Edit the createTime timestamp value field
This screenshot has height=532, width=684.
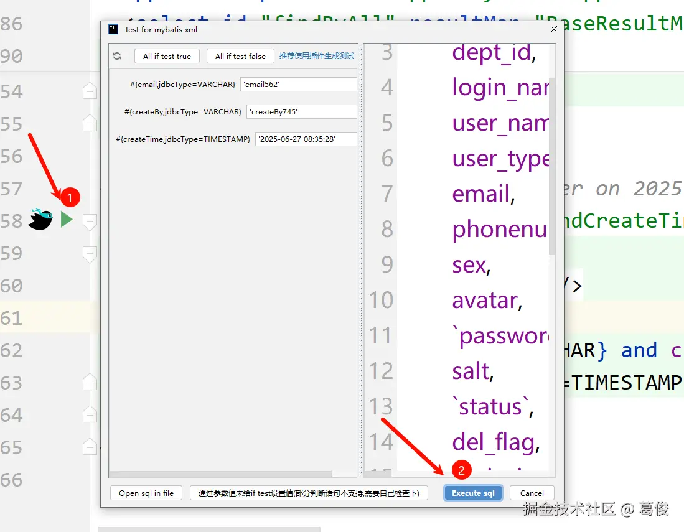(x=305, y=139)
